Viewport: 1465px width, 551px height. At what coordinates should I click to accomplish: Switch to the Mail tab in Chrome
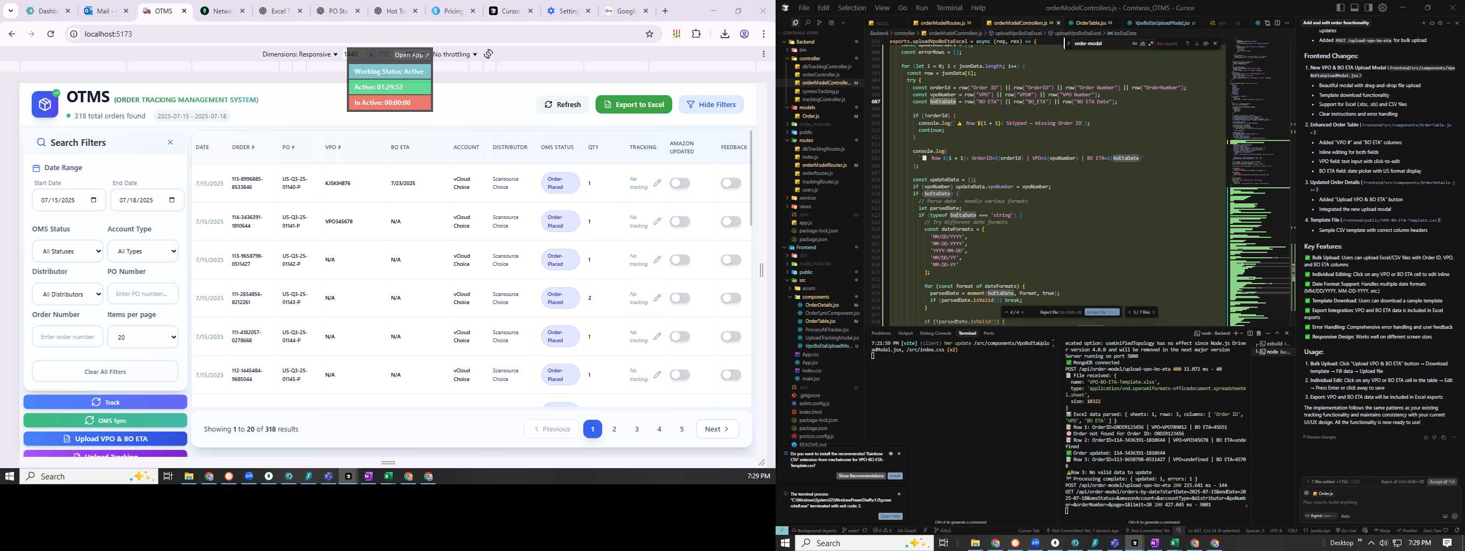106,11
